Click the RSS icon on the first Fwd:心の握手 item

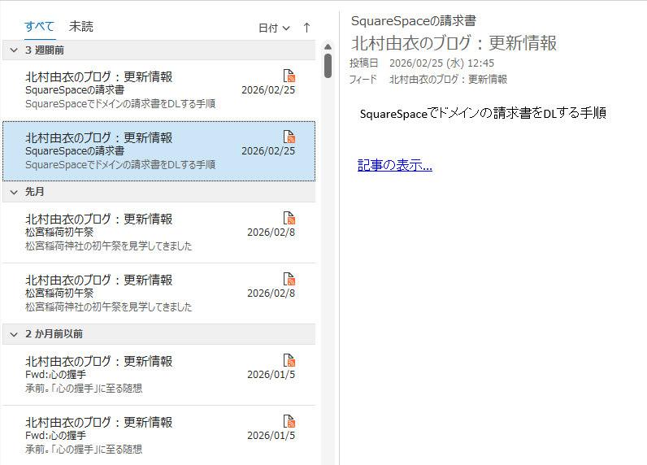tap(289, 360)
